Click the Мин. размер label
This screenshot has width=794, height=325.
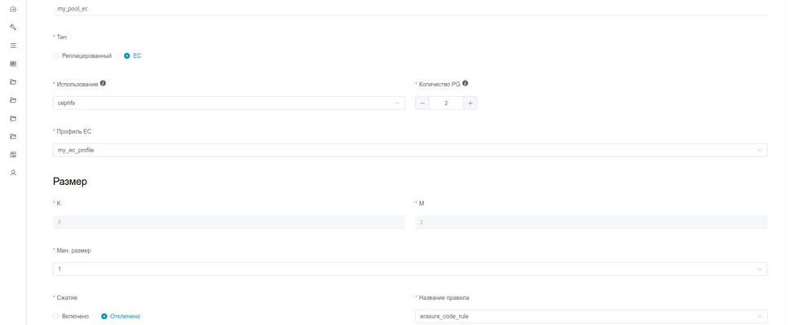(x=73, y=251)
